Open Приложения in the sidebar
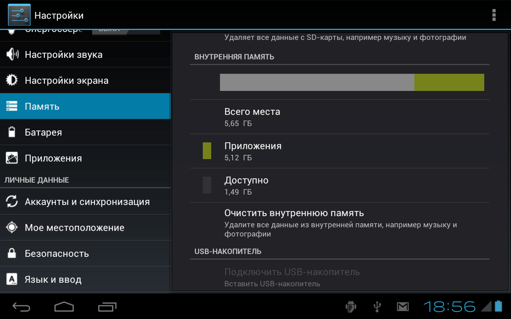Image resolution: width=511 pixels, height=319 pixels. (85, 158)
